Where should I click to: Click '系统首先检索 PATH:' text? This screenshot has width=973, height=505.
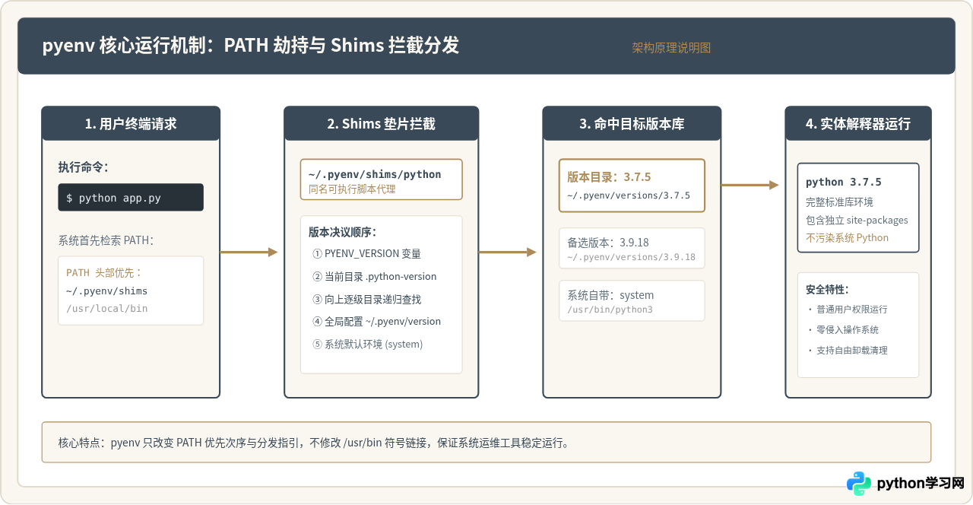click(106, 240)
